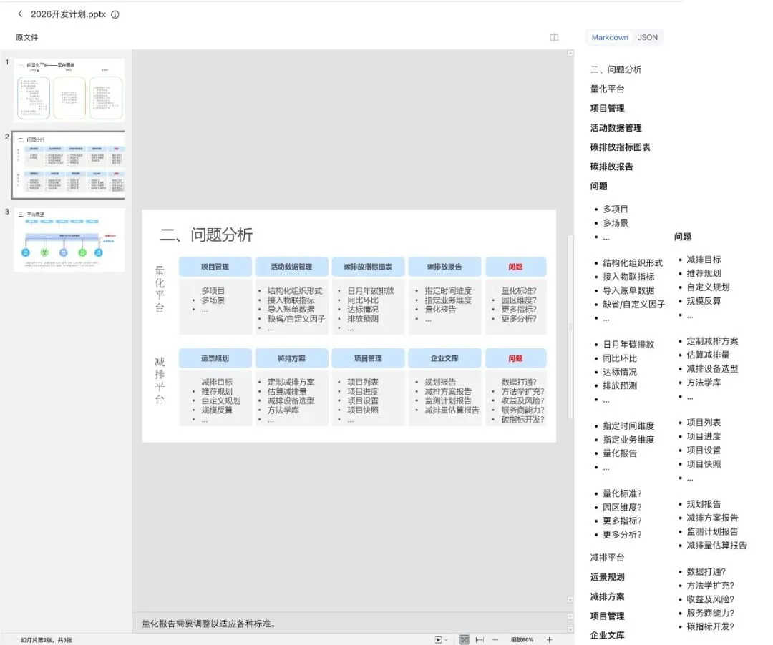The height and width of the screenshot is (645, 773).
Task: Click the Markdown heading 企业文库
Action: tap(608, 636)
